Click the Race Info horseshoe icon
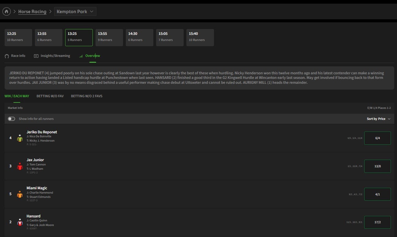This screenshot has height=237, width=397. pos(7,56)
